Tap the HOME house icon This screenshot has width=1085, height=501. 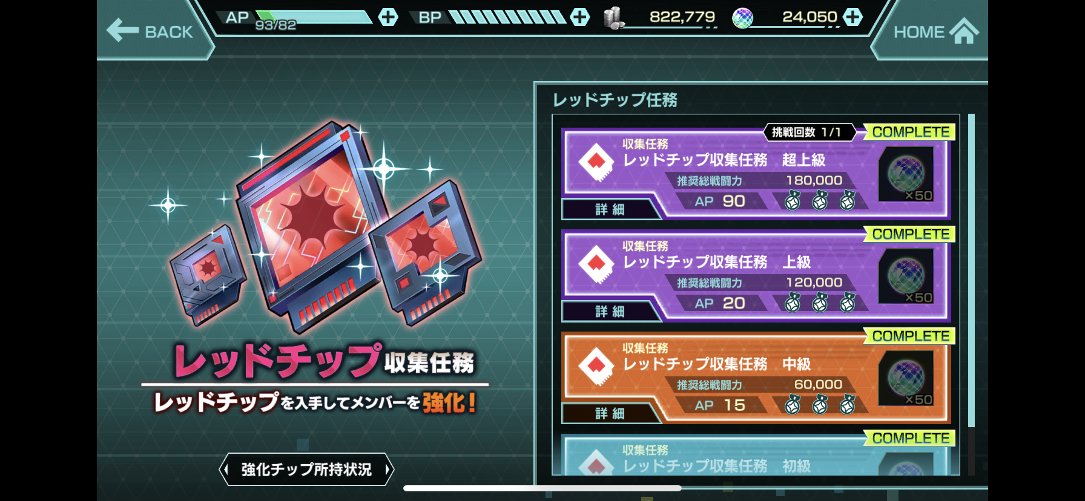point(965,31)
